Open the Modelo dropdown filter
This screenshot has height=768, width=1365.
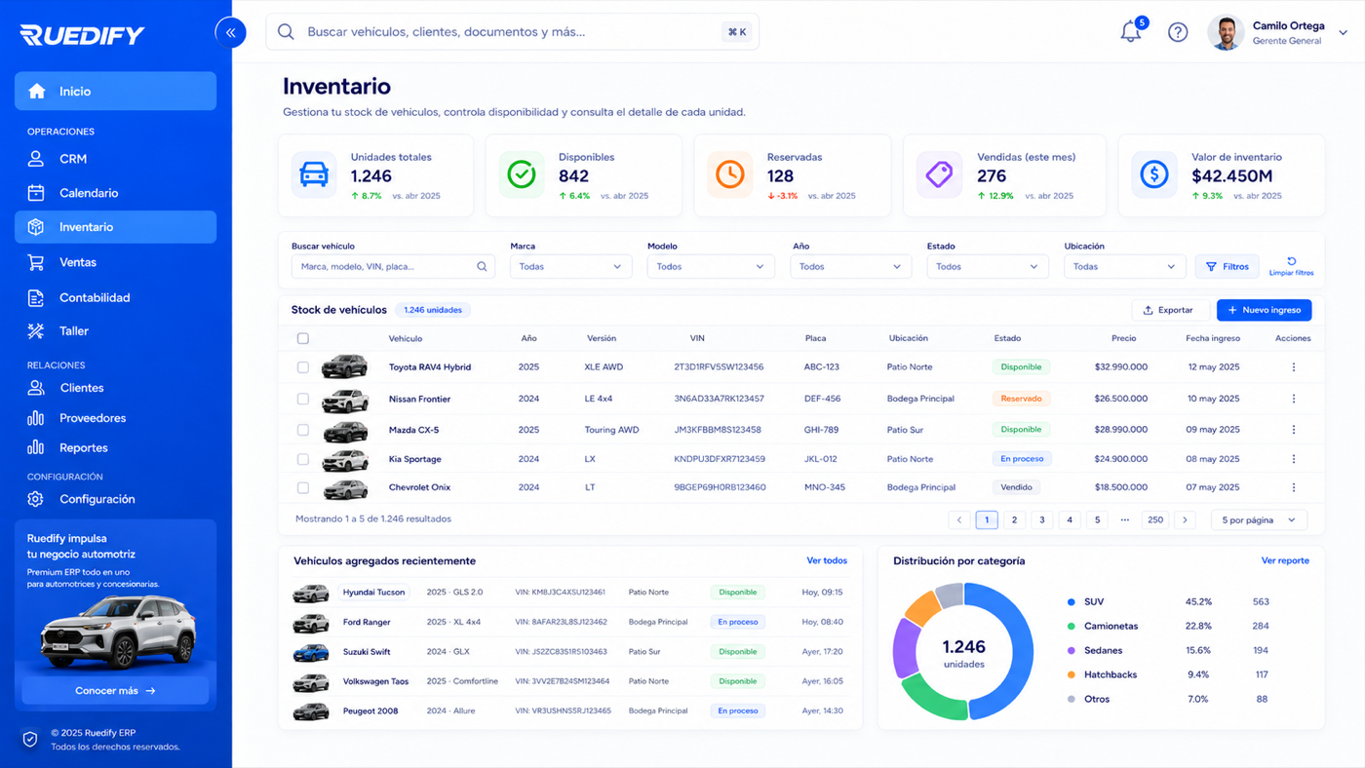(x=711, y=266)
